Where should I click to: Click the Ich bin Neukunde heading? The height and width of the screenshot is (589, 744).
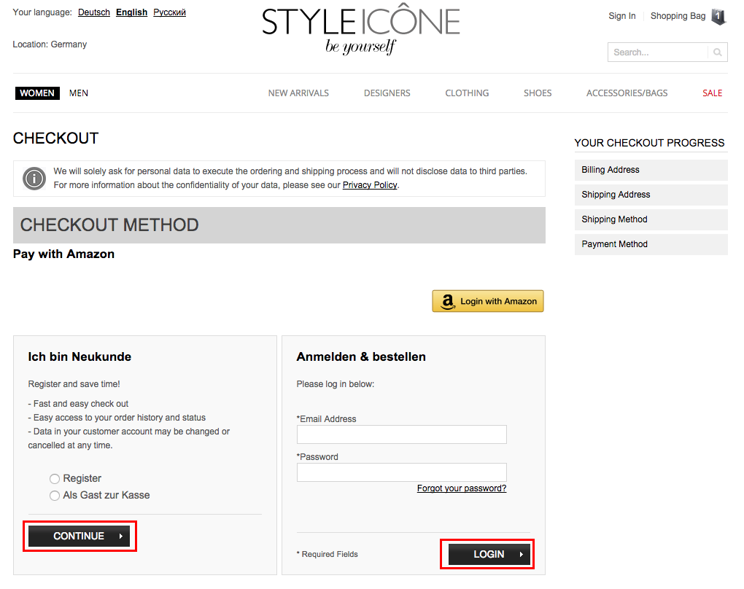pos(80,356)
